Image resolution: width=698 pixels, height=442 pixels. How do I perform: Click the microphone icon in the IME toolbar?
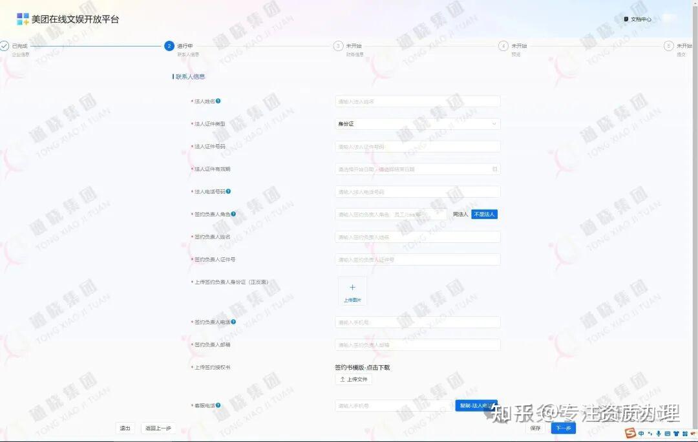[659, 433]
